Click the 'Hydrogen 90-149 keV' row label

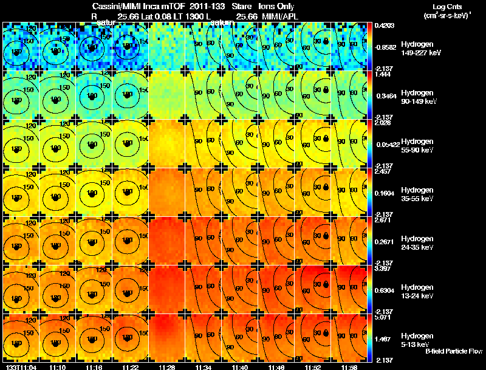coord(419,97)
